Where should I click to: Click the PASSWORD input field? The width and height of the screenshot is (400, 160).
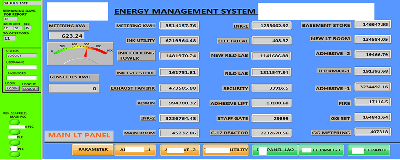[22, 78]
